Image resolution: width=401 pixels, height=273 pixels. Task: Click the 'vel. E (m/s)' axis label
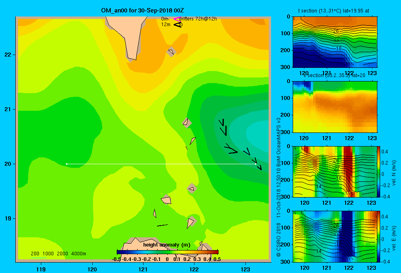click(394, 238)
